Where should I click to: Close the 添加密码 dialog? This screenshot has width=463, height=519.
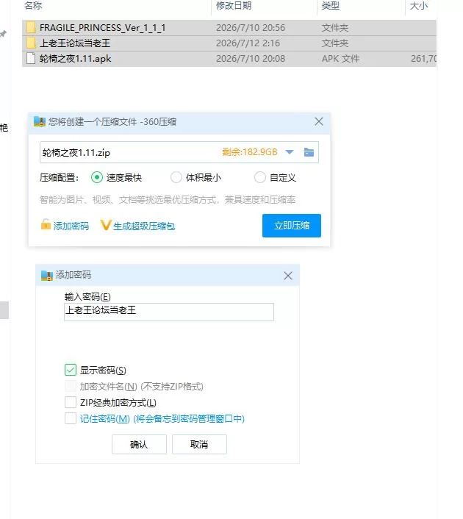pyautogui.click(x=288, y=276)
